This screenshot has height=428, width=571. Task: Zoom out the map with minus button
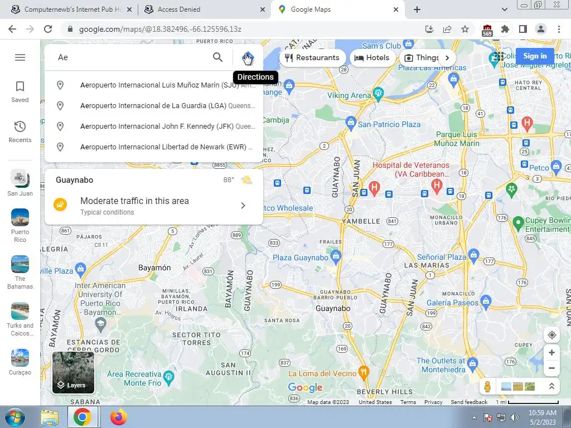551,368
